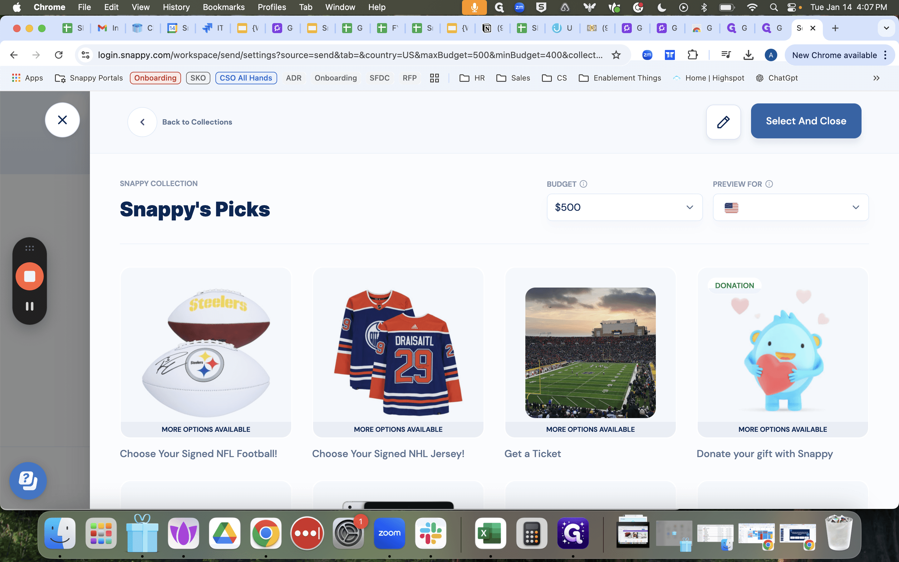Screen dimensions: 899x562
Task: Bookmark this page with the star icon
Action: tap(616, 55)
